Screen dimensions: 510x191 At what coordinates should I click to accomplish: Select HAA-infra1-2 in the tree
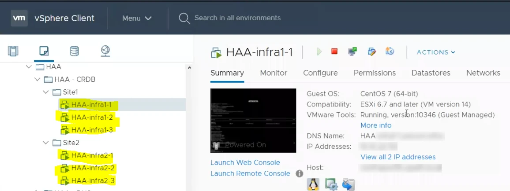pos(92,118)
